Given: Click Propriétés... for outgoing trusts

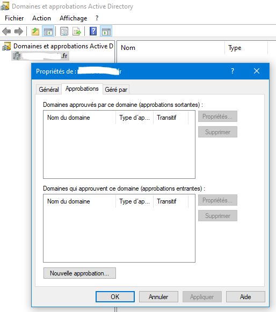Looking at the screenshot, I should [x=217, y=116].
